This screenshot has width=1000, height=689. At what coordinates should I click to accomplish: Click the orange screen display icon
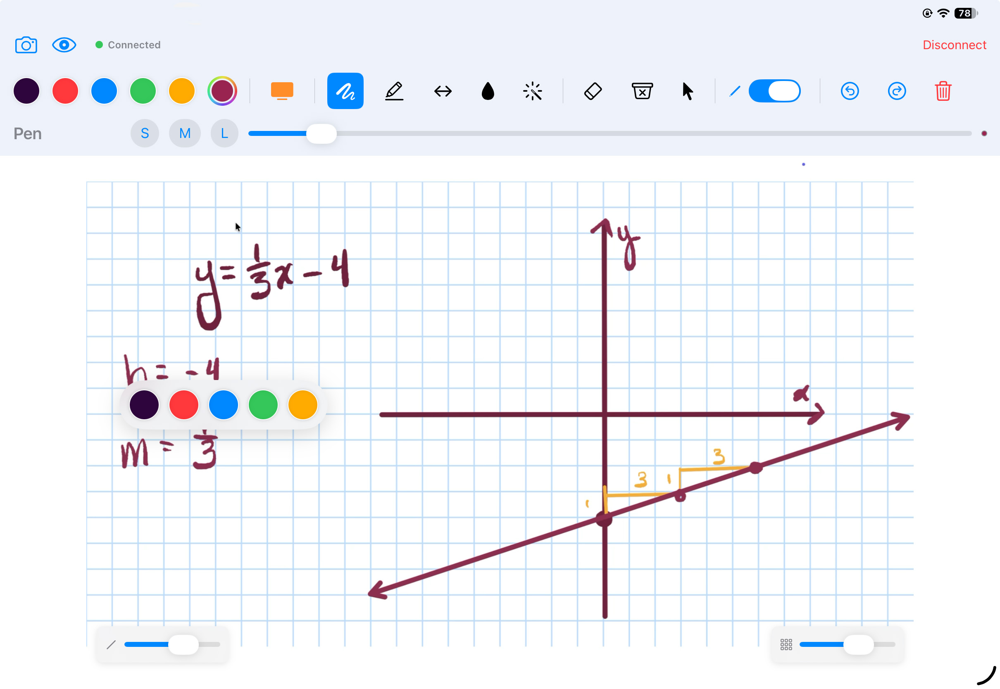pos(282,91)
